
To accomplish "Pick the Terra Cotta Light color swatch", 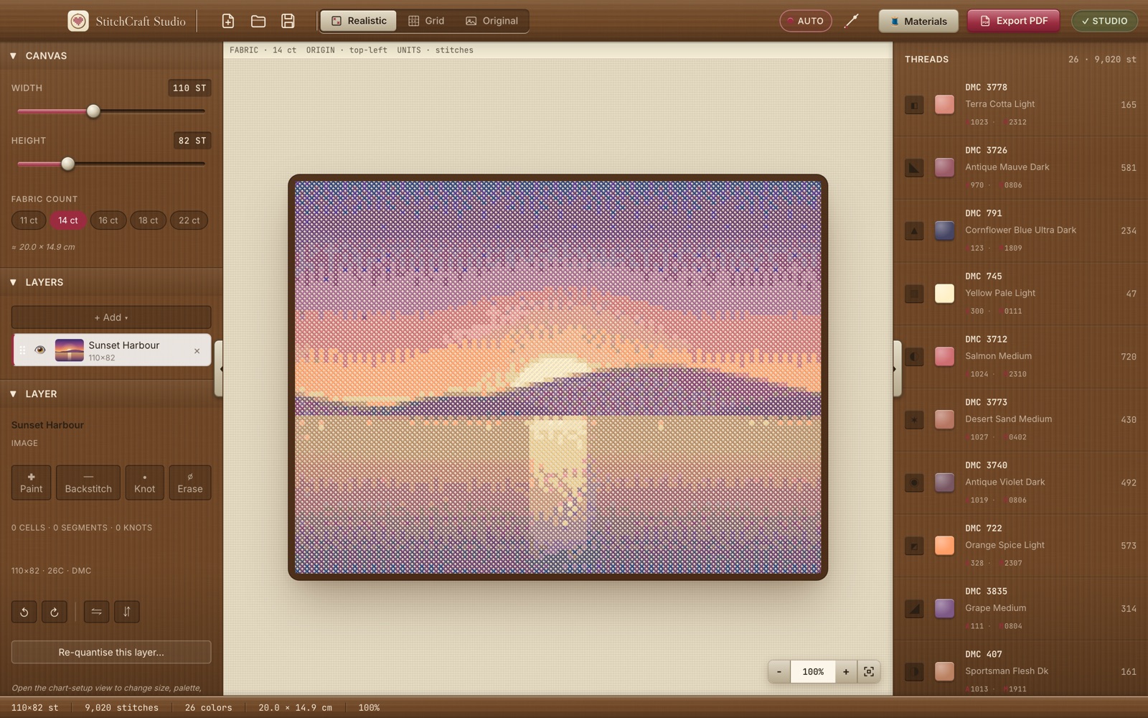I will pyautogui.click(x=944, y=105).
